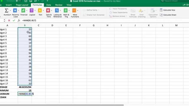The image size is (189, 106).
Task: Switch to the Data tab
Action: click(48, 5)
